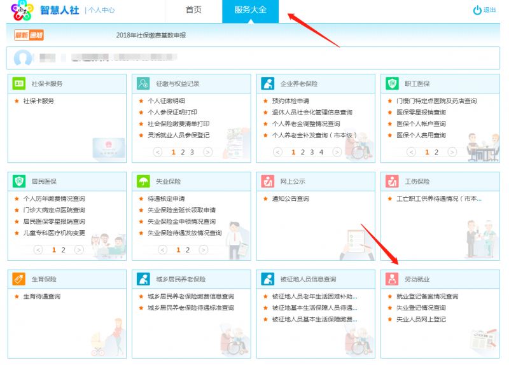
Task: Click the 劳动就业 red icon
Action: 392,279
